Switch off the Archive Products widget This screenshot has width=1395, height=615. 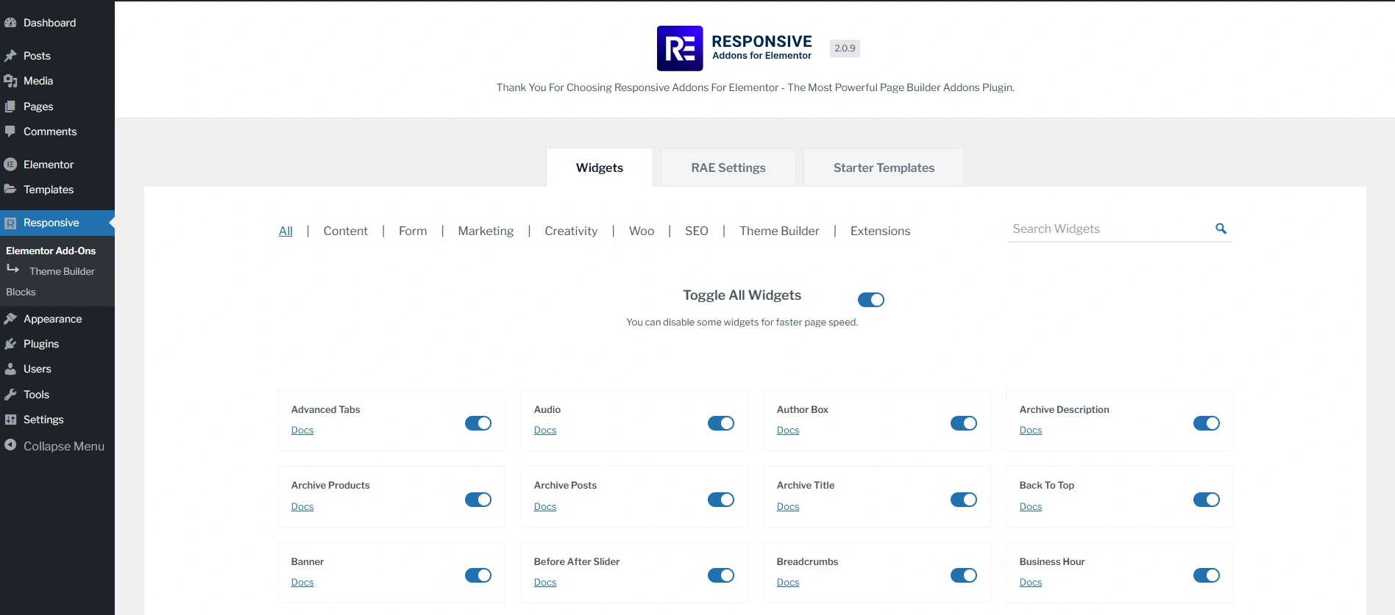click(478, 500)
